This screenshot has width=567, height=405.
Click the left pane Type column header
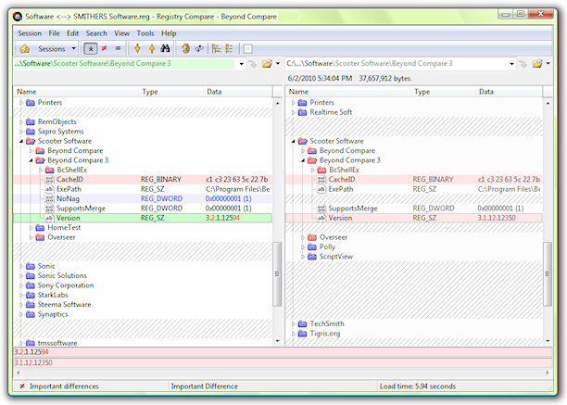click(151, 92)
